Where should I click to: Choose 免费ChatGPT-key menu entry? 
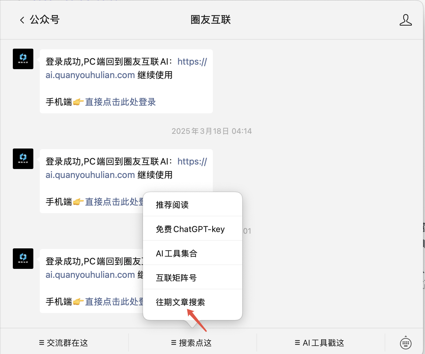point(192,229)
